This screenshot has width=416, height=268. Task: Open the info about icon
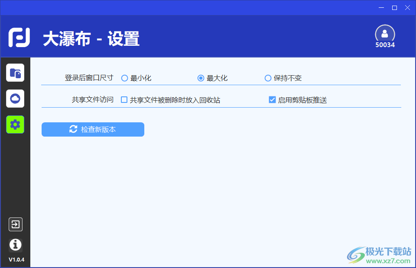click(x=15, y=245)
